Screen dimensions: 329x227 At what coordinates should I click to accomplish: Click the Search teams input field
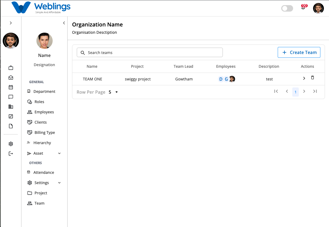(x=150, y=53)
